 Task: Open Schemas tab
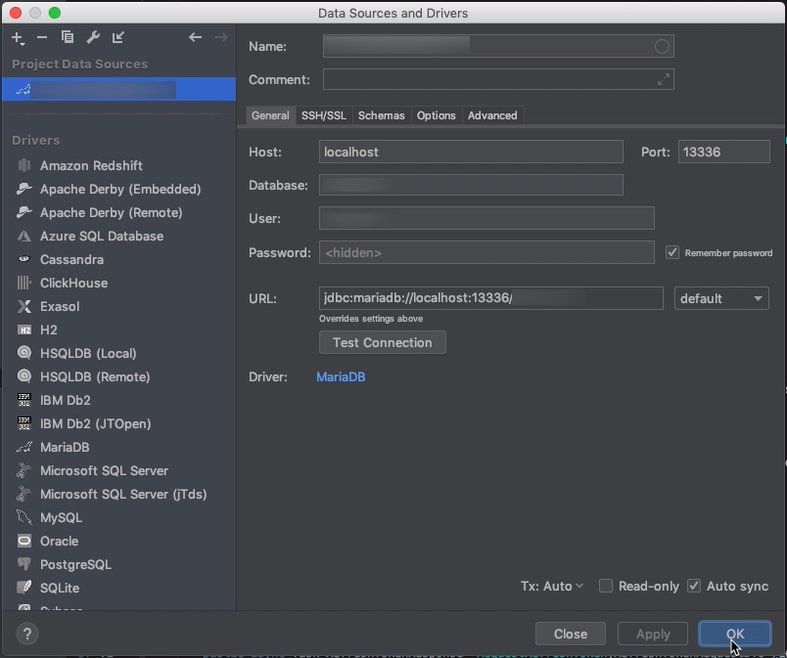(382, 115)
